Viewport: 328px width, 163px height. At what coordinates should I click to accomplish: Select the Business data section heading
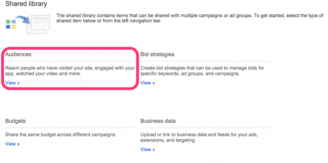(158, 121)
